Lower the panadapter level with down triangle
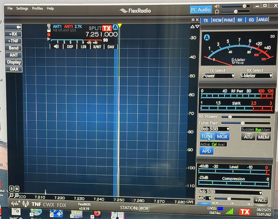This screenshot has height=219, width=278. pyautogui.click(x=197, y=27)
